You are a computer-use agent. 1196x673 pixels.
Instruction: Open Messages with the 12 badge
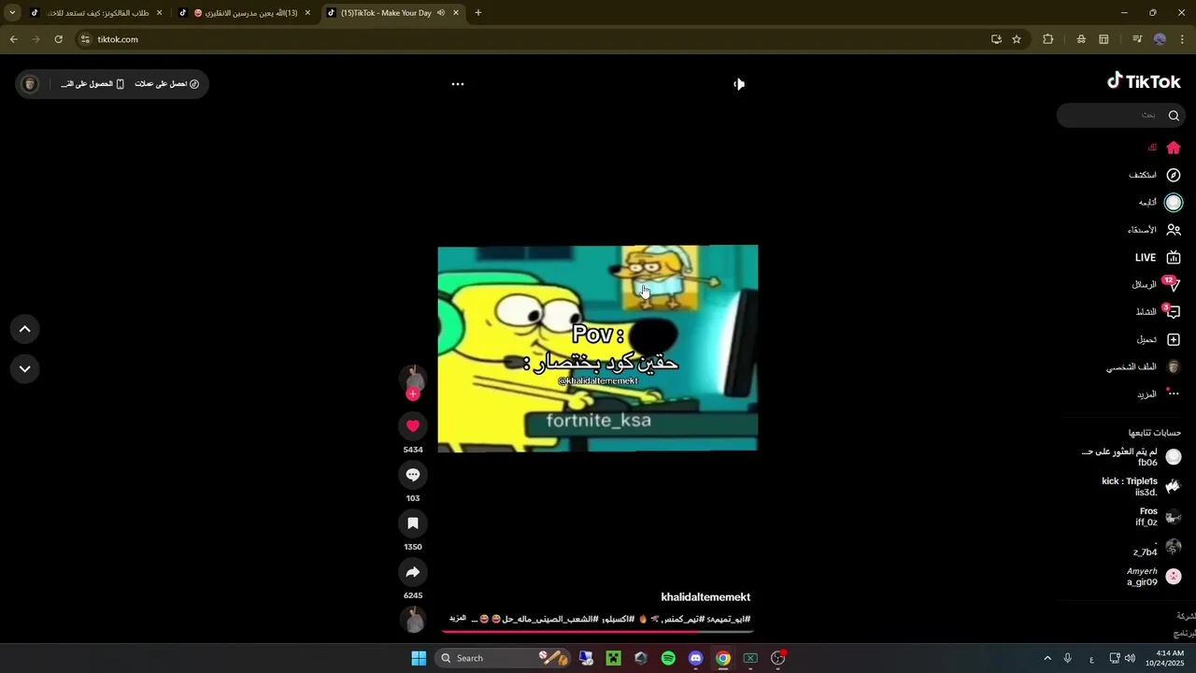coord(1157,284)
